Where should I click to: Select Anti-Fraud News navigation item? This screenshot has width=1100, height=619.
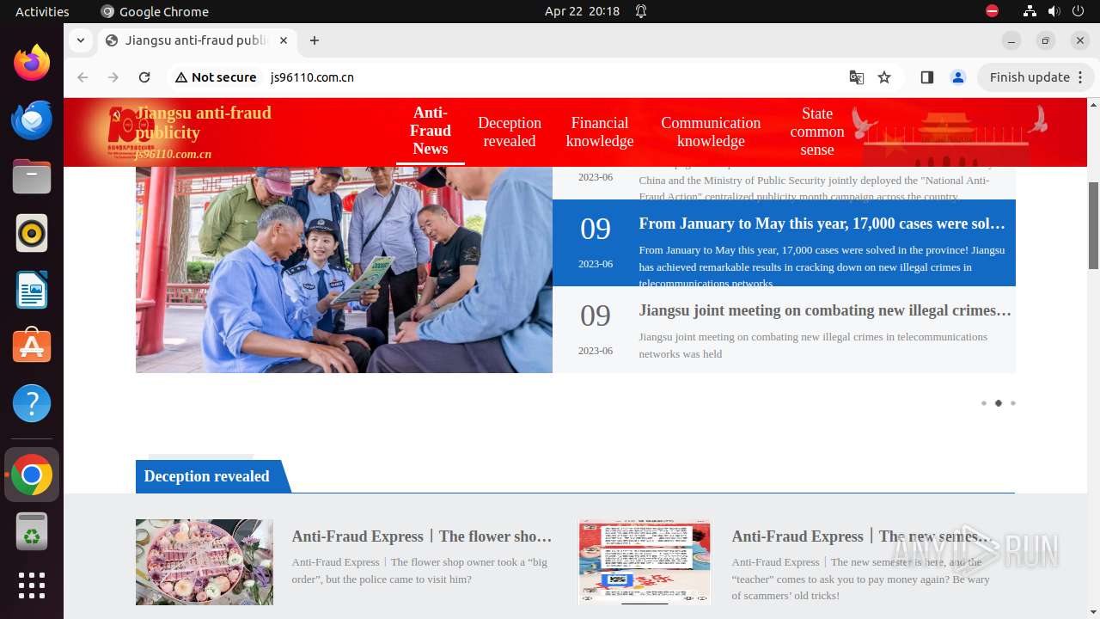click(431, 131)
